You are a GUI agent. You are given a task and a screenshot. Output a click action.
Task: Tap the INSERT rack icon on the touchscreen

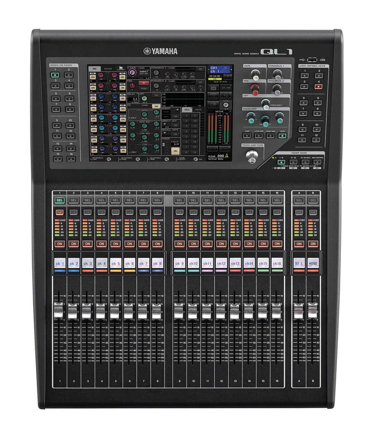177,110
